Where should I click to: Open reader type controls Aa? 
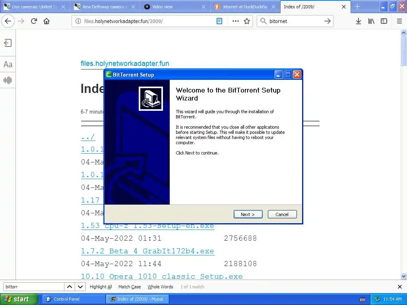click(8, 64)
